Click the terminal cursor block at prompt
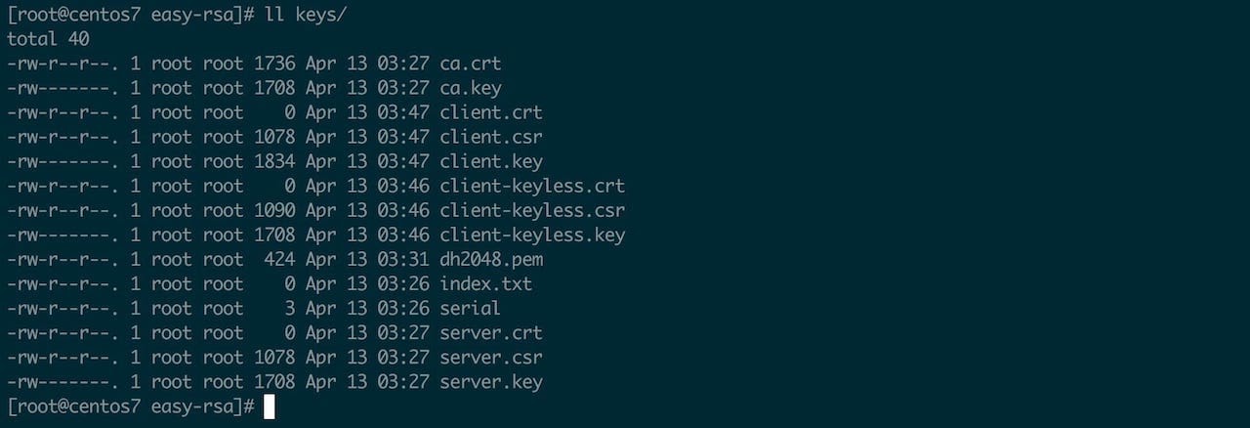 tap(270, 407)
